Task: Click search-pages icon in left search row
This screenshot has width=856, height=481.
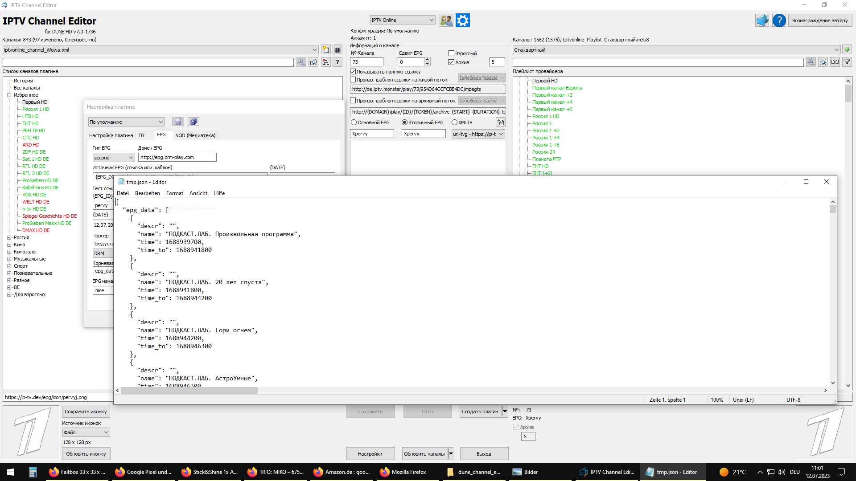Action: 313,62
